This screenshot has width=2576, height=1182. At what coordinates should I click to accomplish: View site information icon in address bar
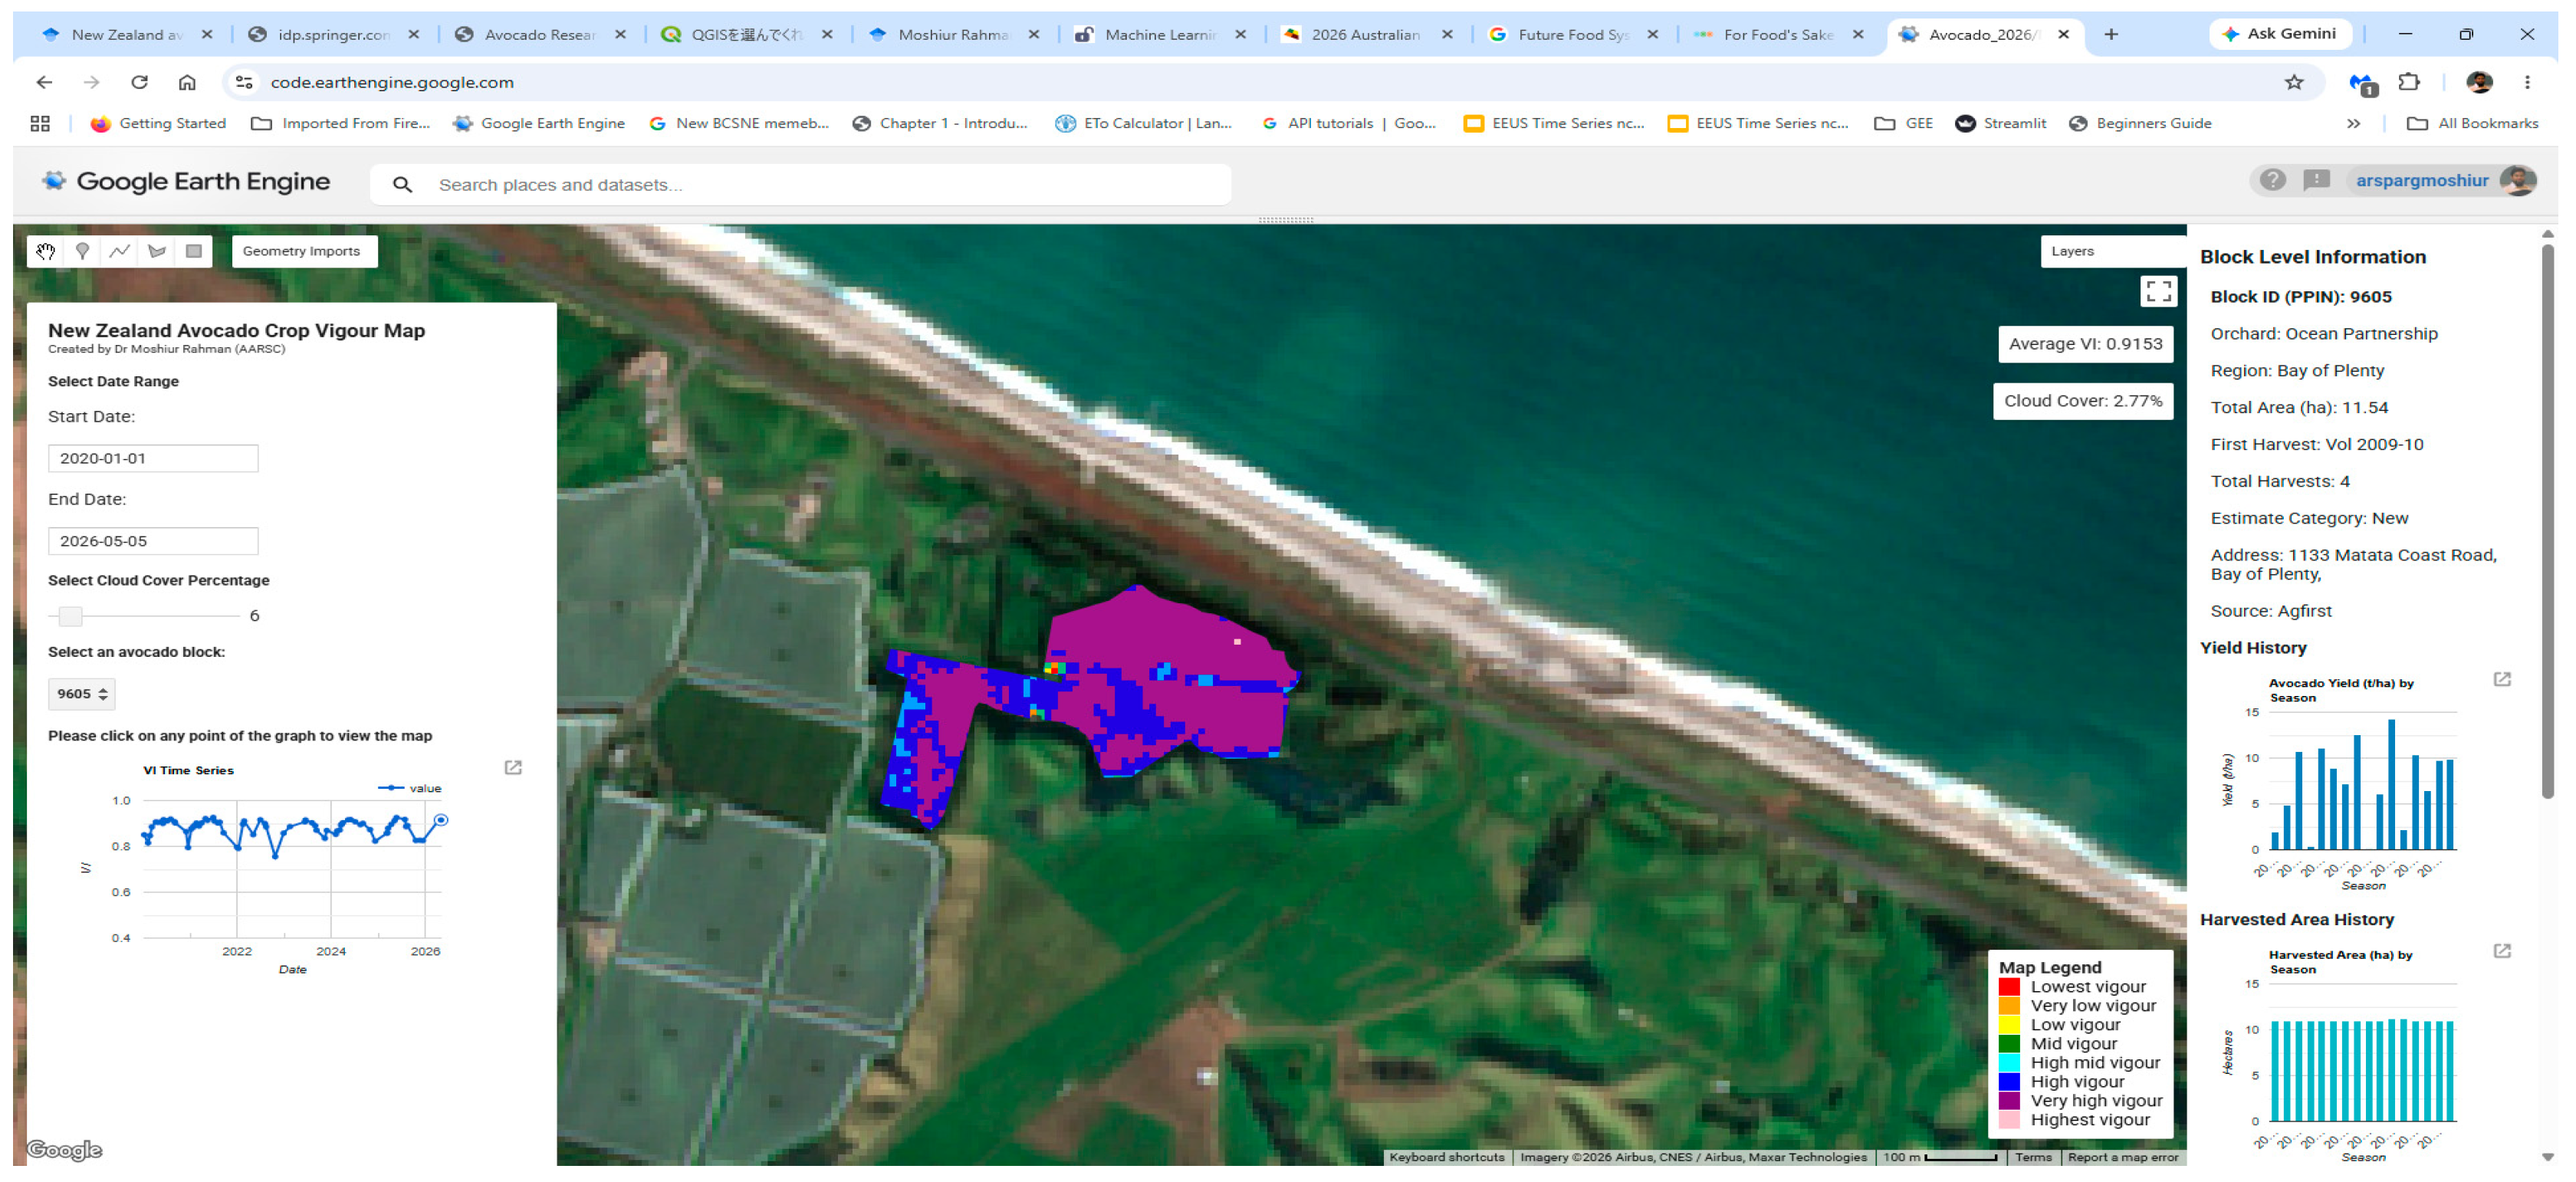[x=244, y=82]
